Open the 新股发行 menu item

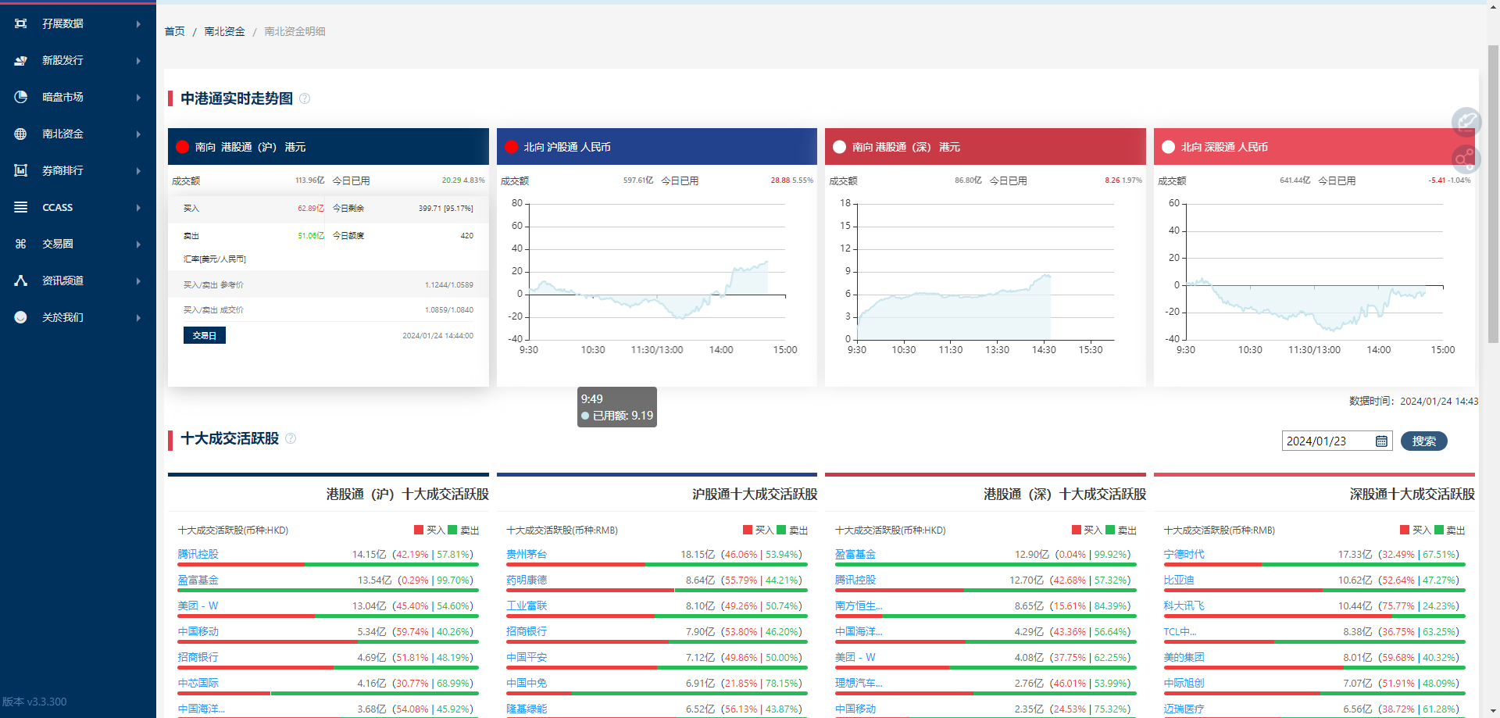pos(78,60)
